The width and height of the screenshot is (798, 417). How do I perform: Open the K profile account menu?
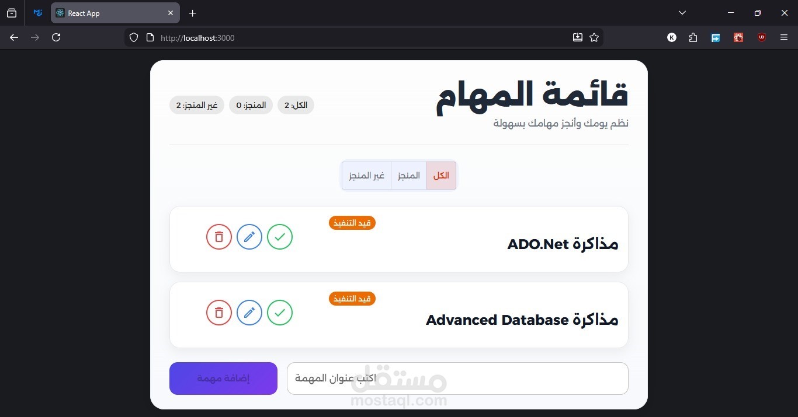point(671,37)
